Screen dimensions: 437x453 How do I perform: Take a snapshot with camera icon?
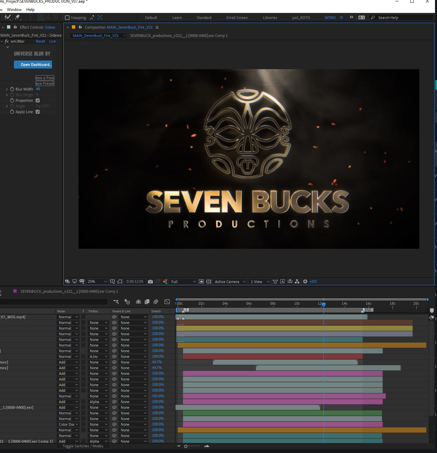tap(150, 281)
